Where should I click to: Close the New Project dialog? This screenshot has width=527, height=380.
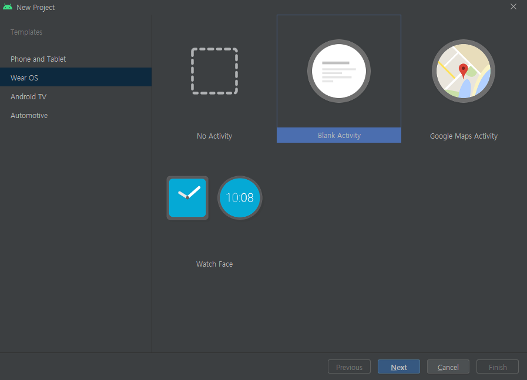coord(513,6)
